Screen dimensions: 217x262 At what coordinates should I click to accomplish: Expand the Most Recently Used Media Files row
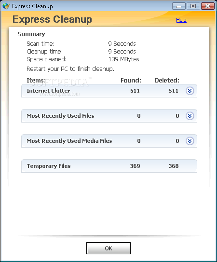pos(190,141)
